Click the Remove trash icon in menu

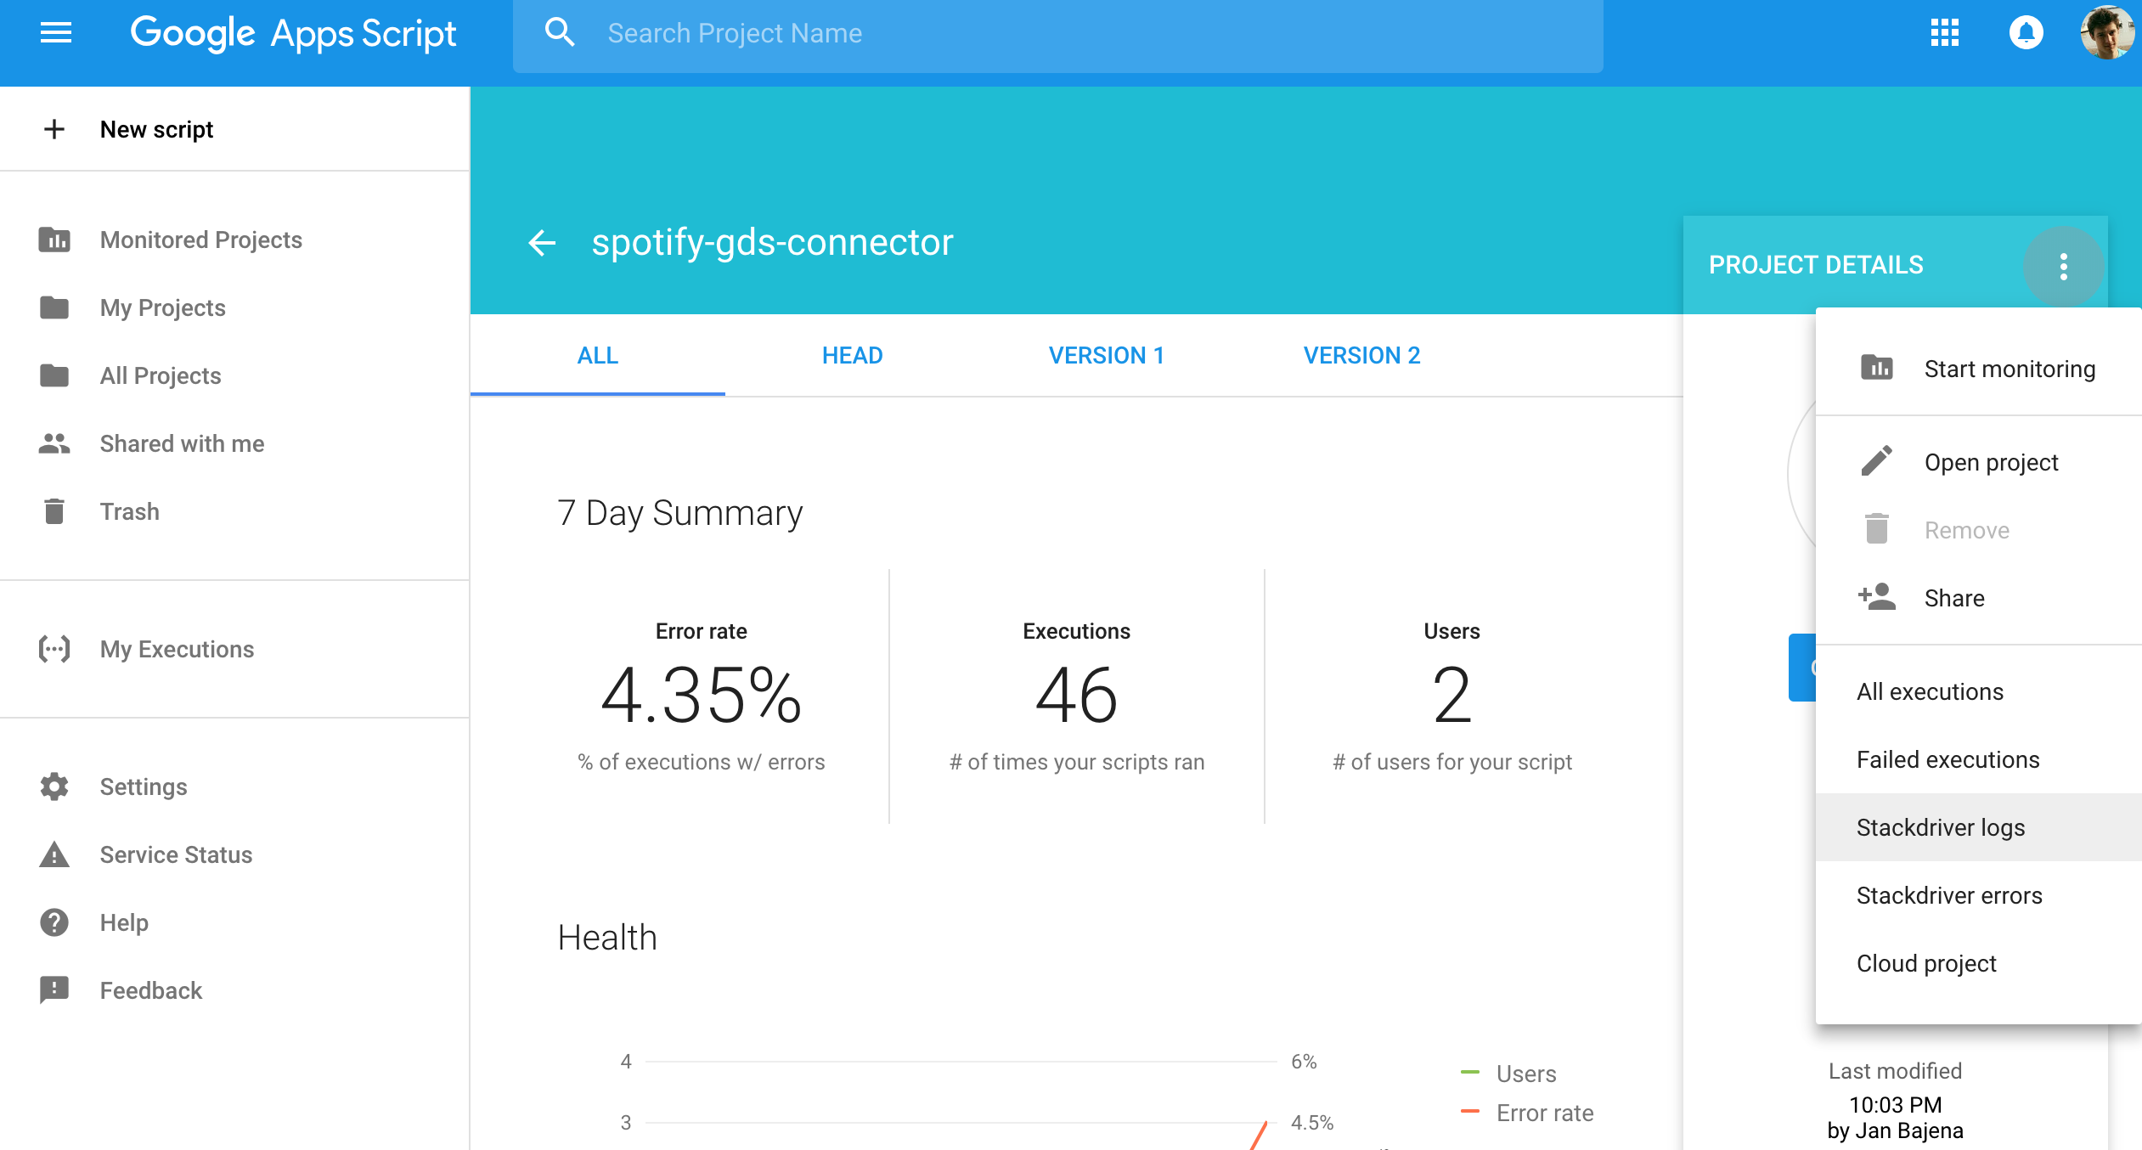pyautogui.click(x=1877, y=529)
